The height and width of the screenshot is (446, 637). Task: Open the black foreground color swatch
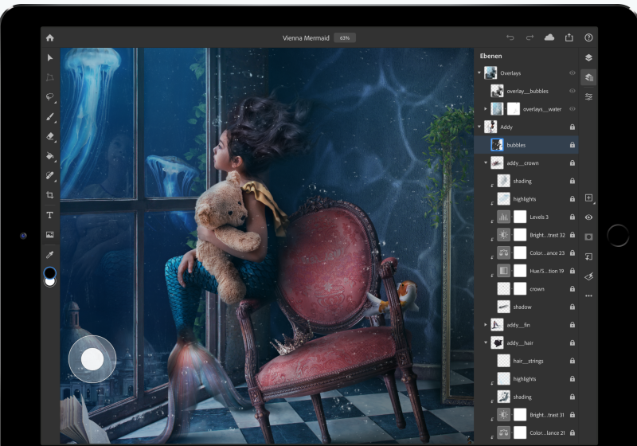50,272
